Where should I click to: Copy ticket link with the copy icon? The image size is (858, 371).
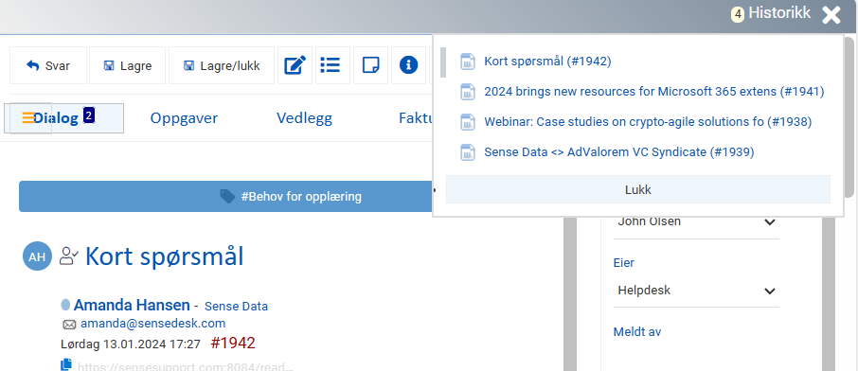(65, 364)
